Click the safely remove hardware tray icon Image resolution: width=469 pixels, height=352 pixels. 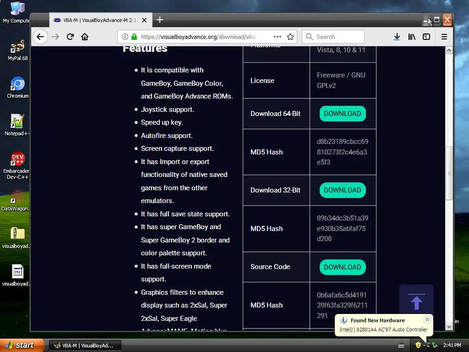coord(435,345)
